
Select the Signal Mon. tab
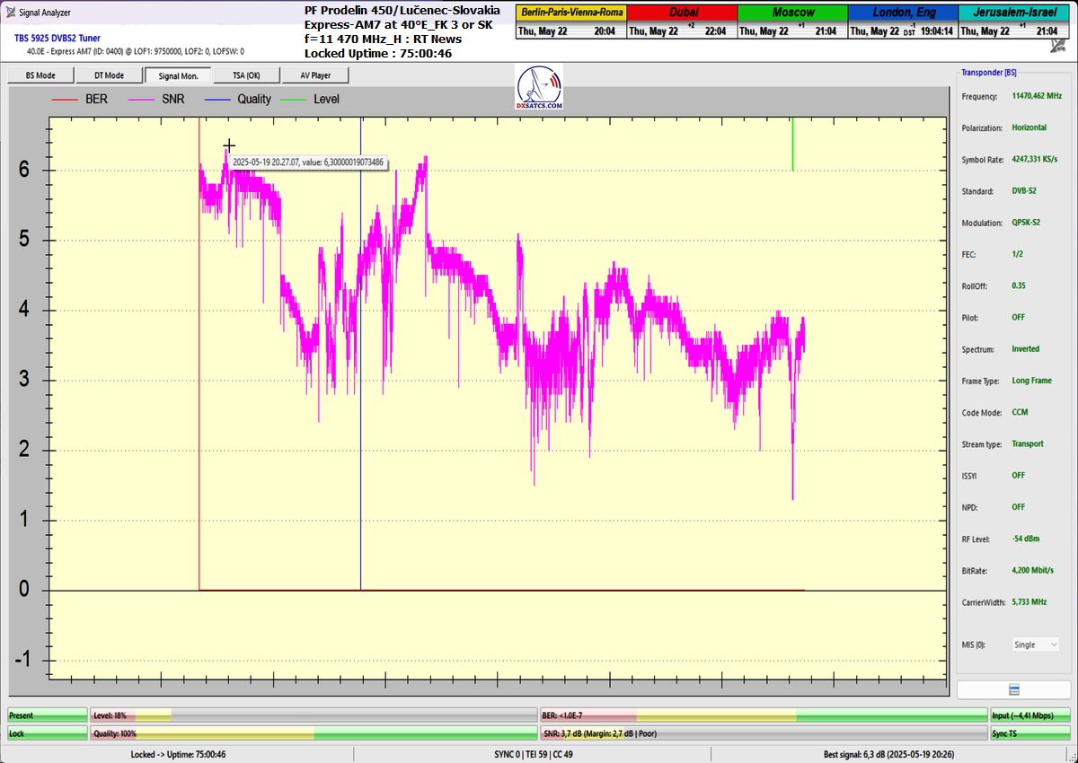[178, 75]
